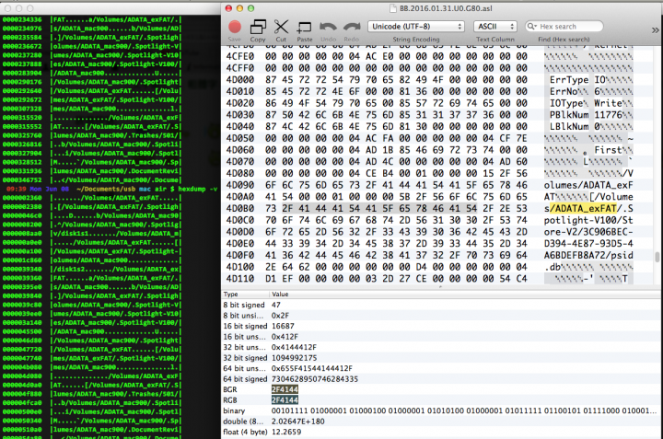
Task: Click the 0x2F 8 bit unsigned value
Action: pyautogui.click(x=280, y=316)
